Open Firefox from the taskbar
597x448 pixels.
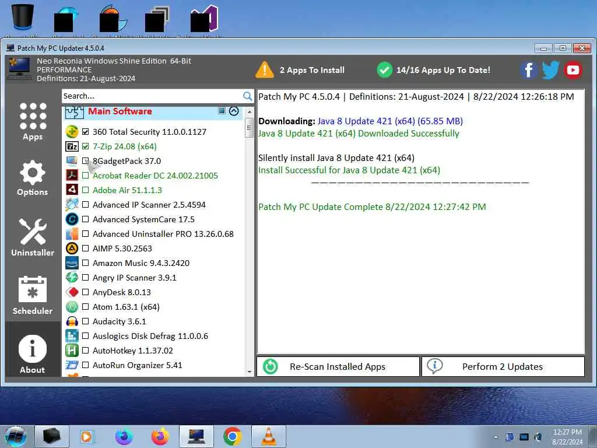coord(160,436)
